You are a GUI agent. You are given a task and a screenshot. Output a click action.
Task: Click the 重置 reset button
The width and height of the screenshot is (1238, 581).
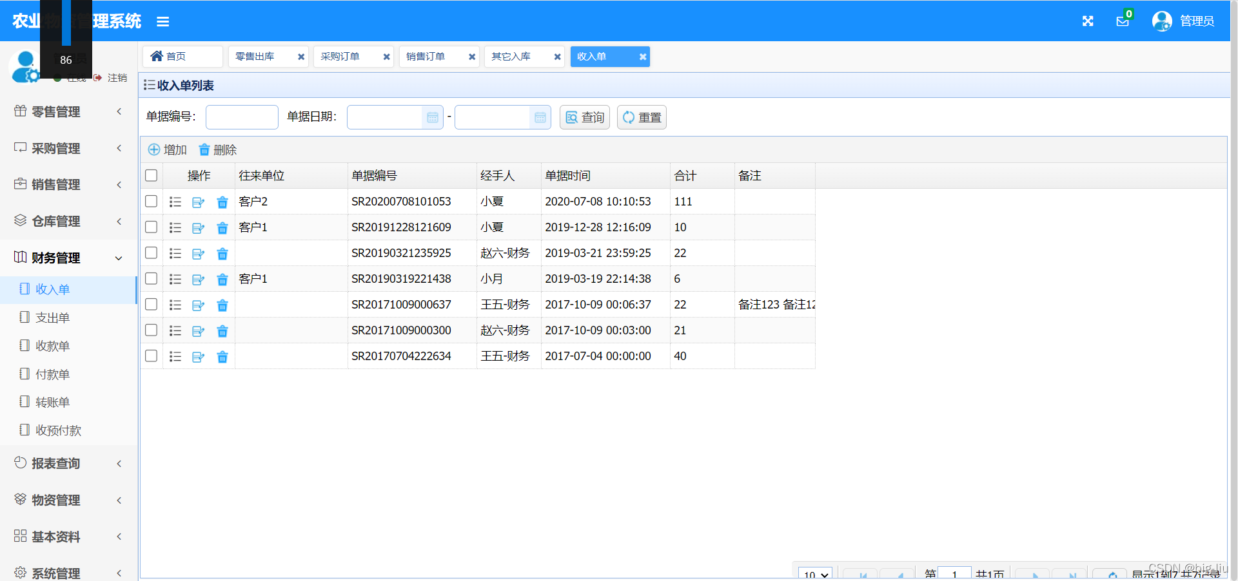pyautogui.click(x=642, y=117)
